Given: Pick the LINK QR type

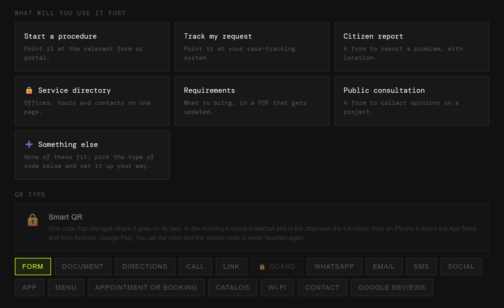Looking at the screenshot, I should [231, 267].
